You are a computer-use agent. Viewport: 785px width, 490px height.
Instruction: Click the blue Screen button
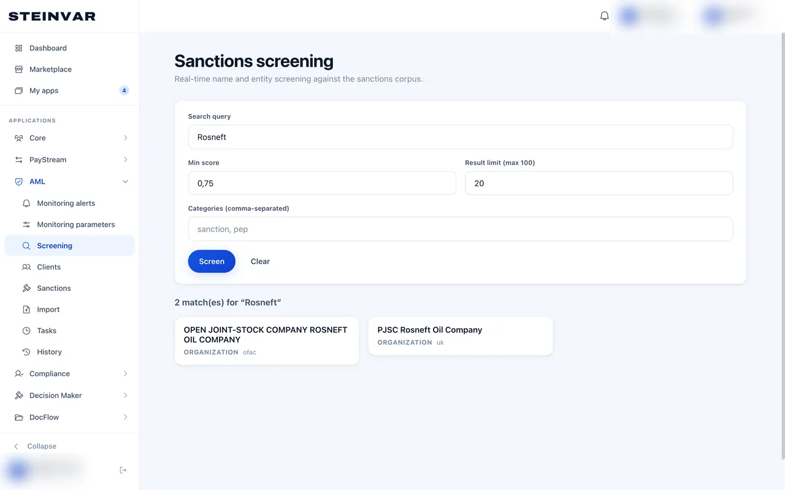pos(212,261)
